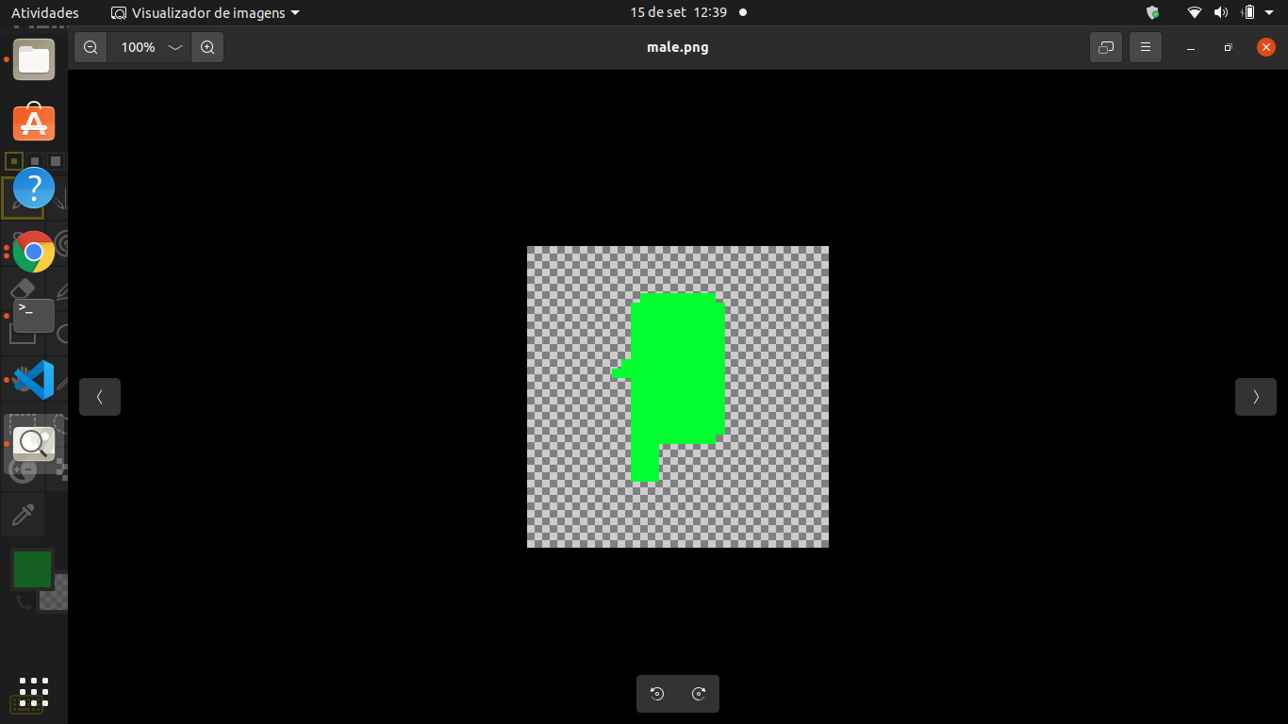Click the security shield tray icon
Viewport: 1288px width, 724px height.
pos(1152,13)
